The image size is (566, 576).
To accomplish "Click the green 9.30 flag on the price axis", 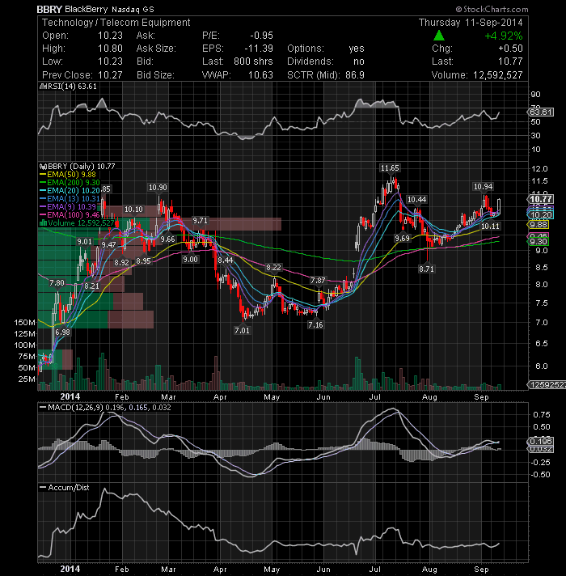I will click(x=539, y=241).
